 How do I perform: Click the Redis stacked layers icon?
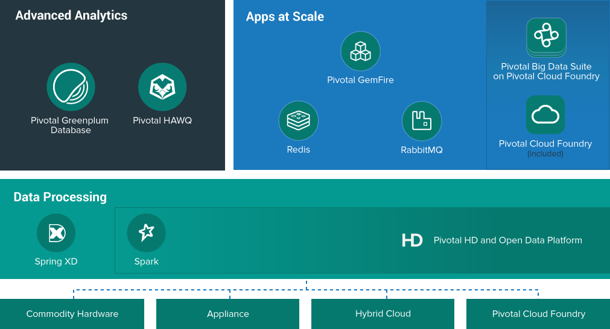[x=299, y=121]
